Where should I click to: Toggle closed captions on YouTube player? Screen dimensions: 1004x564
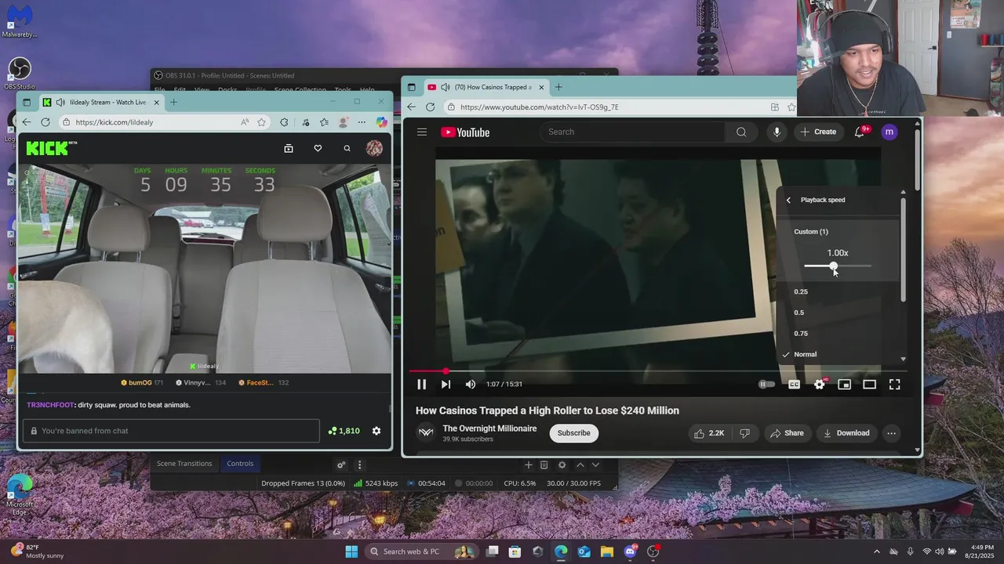[794, 385]
